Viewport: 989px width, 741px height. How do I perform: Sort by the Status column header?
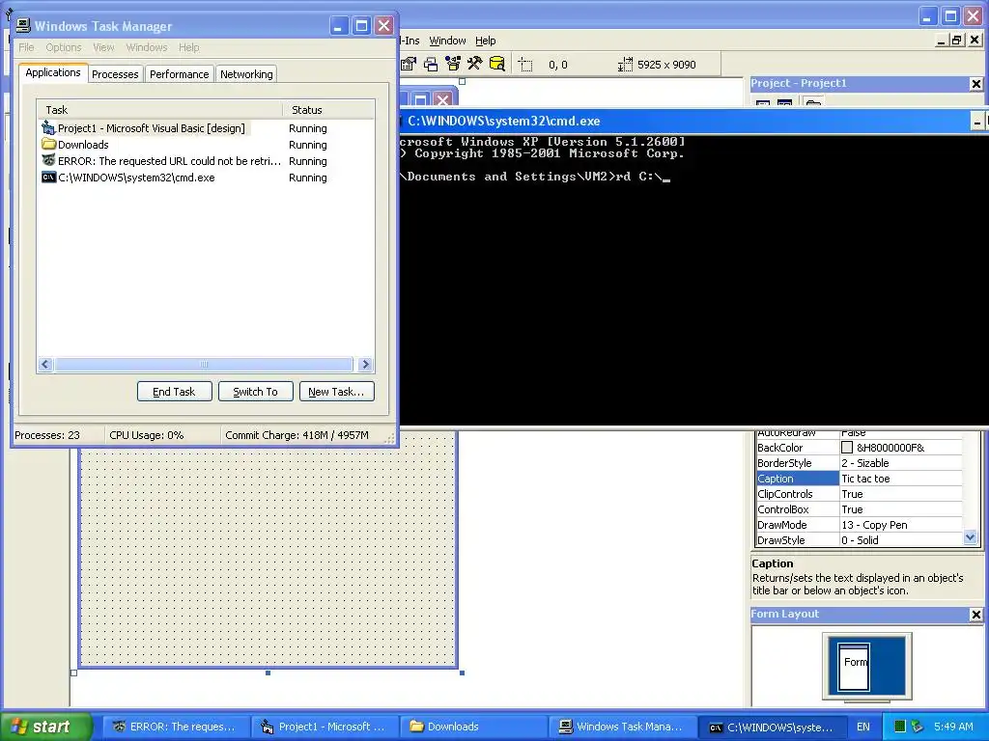[328, 110]
